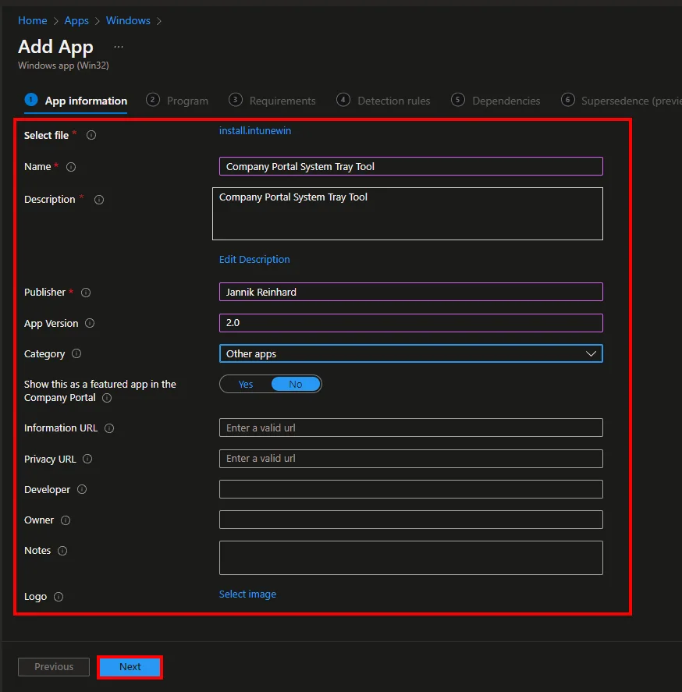Click the empty Owner input field
Image resolution: width=682 pixels, height=692 pixels.
(411, 520)
